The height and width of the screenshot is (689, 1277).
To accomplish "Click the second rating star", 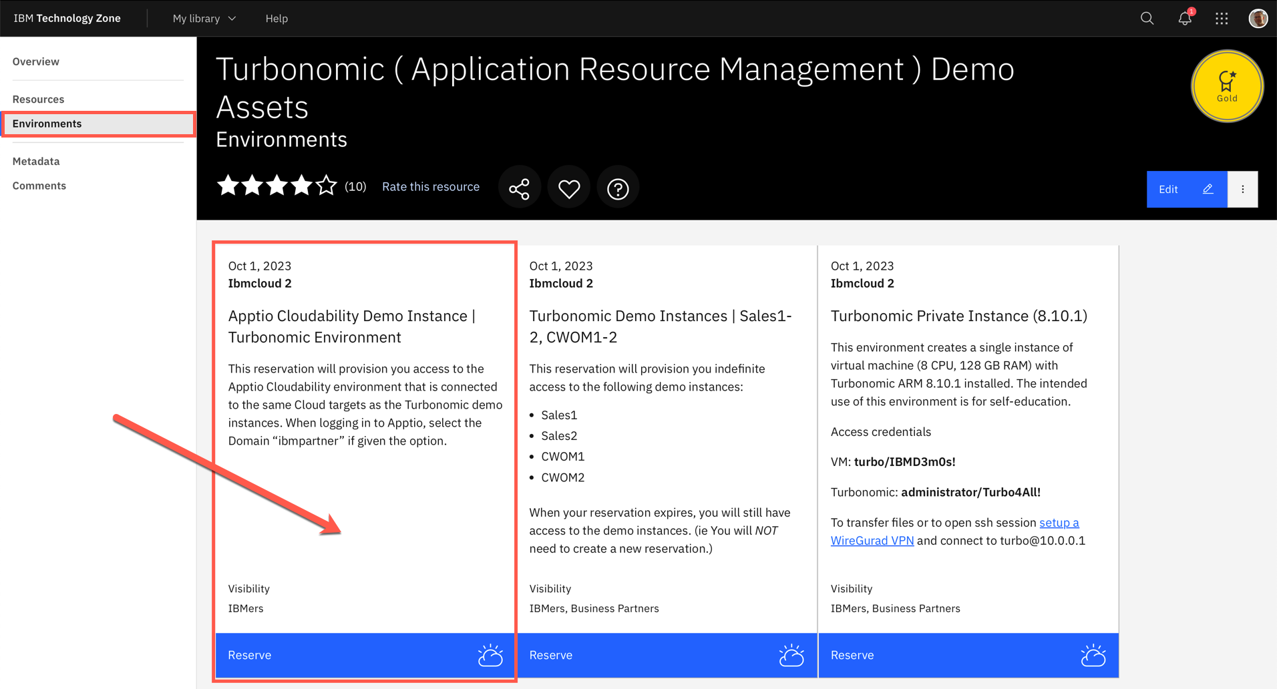I will pos(252,186).
